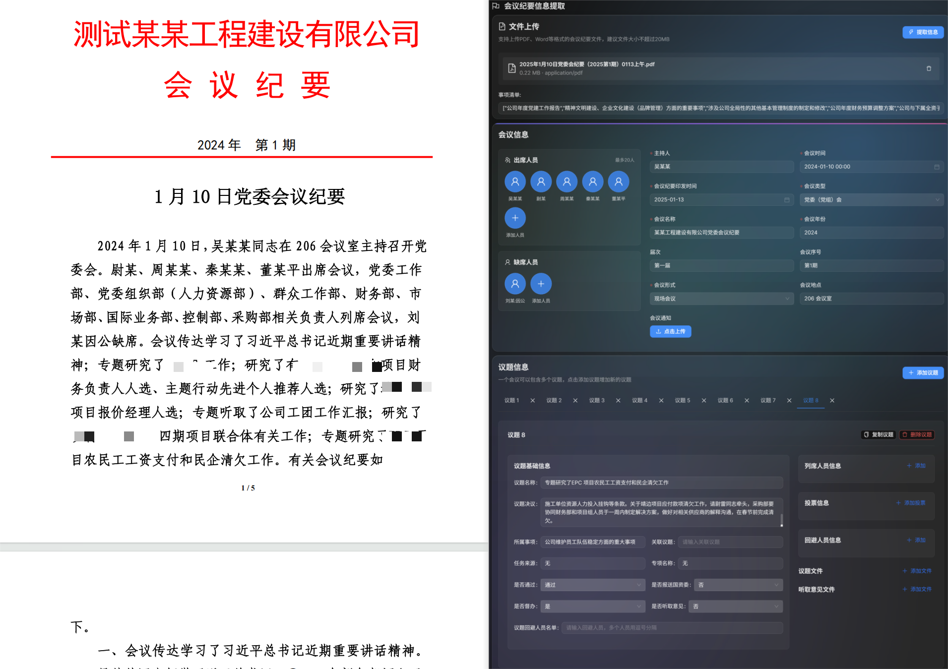Click the 议题回避人员名单 input field
Image resolution: width=948 pixels, height=669 pixels.
672,628
